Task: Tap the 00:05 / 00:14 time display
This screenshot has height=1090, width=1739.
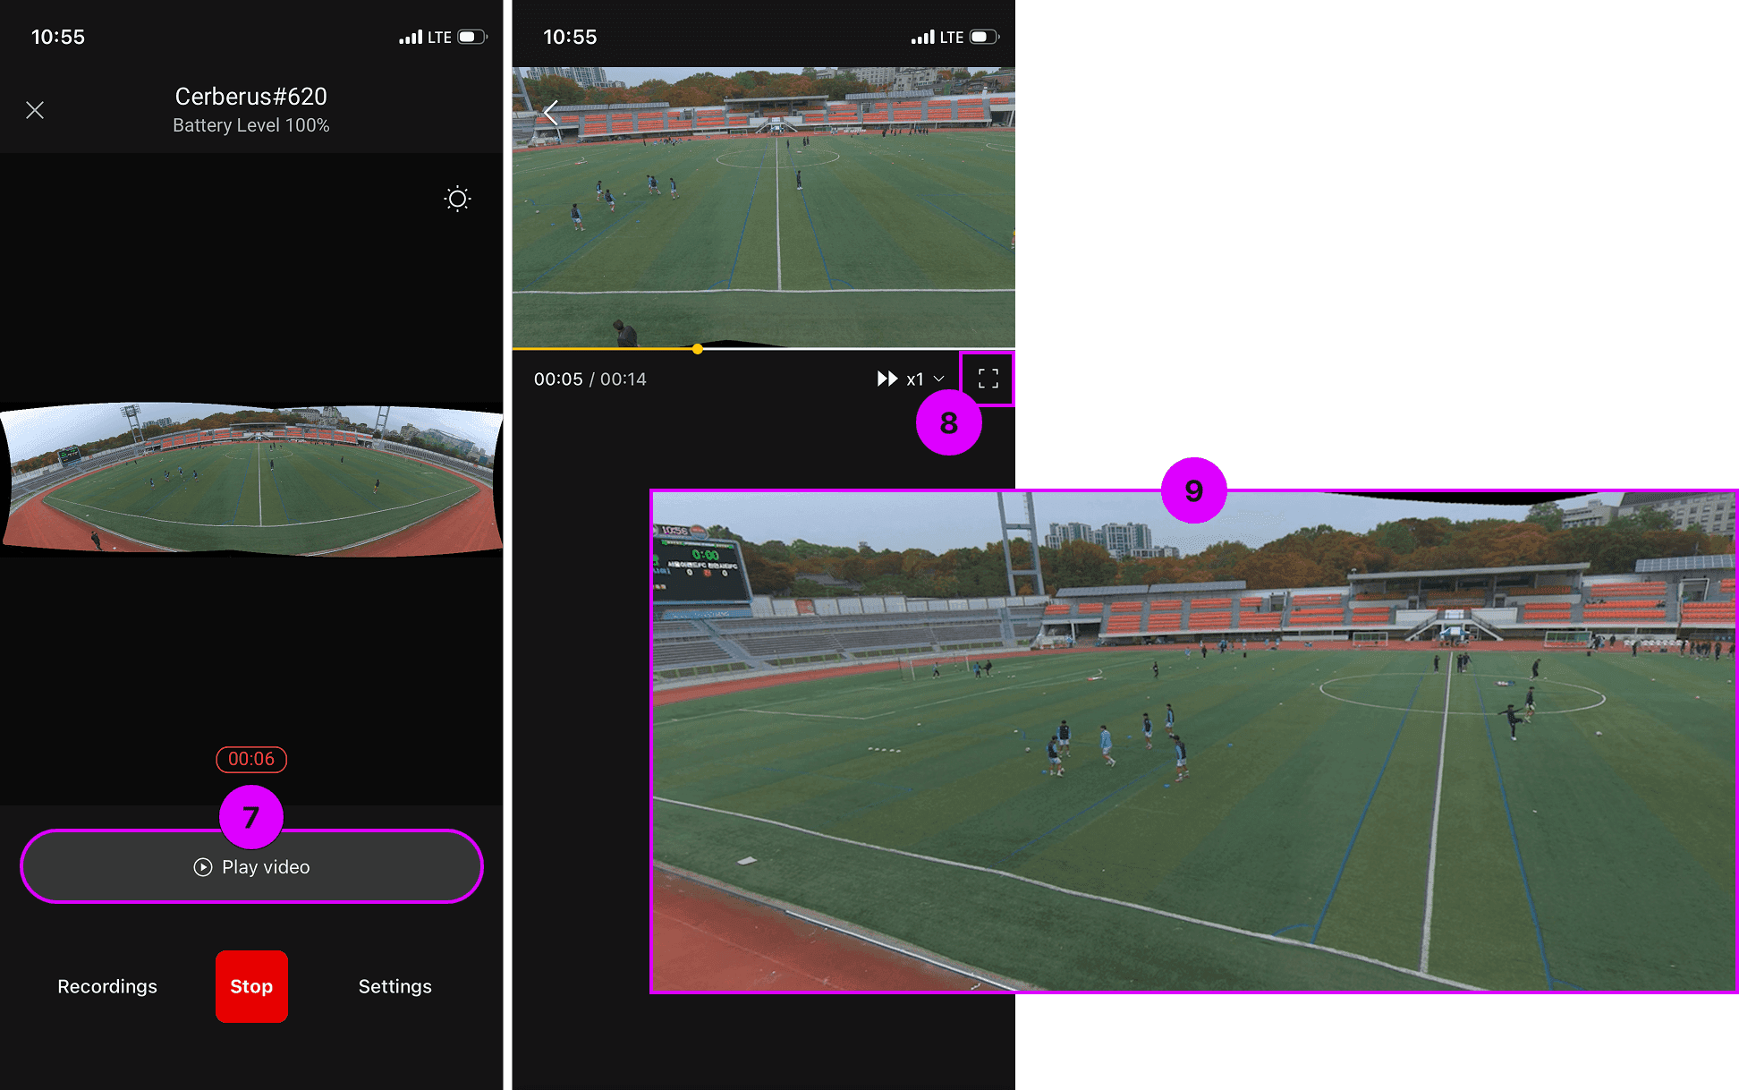Action: [x=590, y=379]
